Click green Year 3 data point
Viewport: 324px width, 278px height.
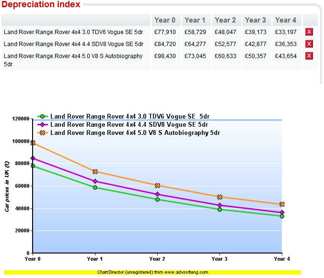coord(220,209)
